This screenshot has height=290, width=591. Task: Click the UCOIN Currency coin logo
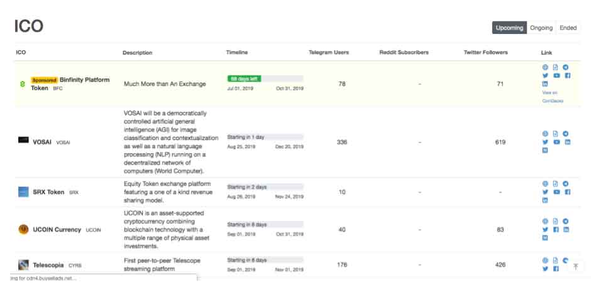[23, 230]
